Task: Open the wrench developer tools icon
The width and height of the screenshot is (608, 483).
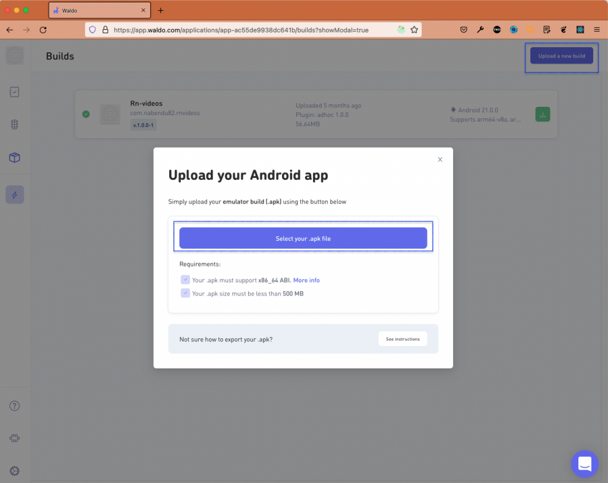Action: coord(480,30)
